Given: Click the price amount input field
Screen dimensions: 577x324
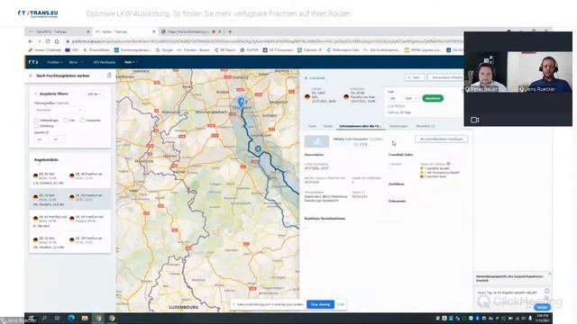Looking at the screenshot, I should coord(395,98).
